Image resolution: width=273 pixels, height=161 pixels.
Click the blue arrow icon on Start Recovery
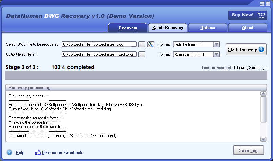coord(261,49)
